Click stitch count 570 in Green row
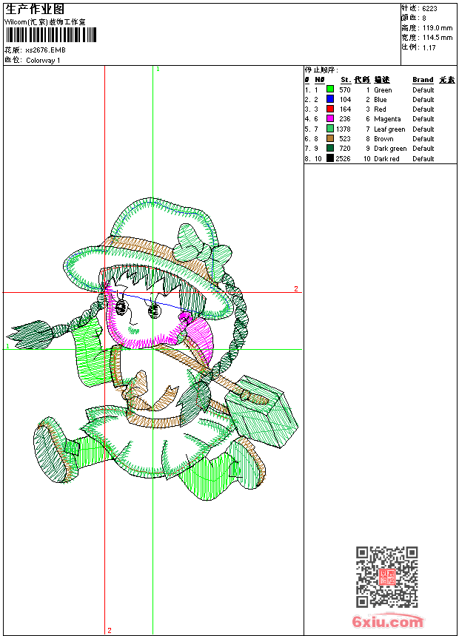The width and height of the screenshot is (459, 636). click(345, 89)
